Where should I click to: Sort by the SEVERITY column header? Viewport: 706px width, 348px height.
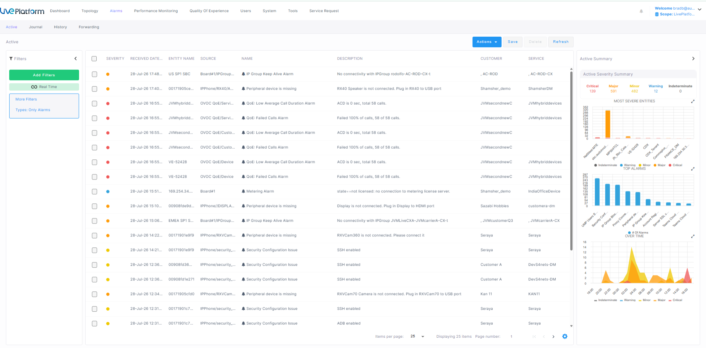[x=115, y=59]
